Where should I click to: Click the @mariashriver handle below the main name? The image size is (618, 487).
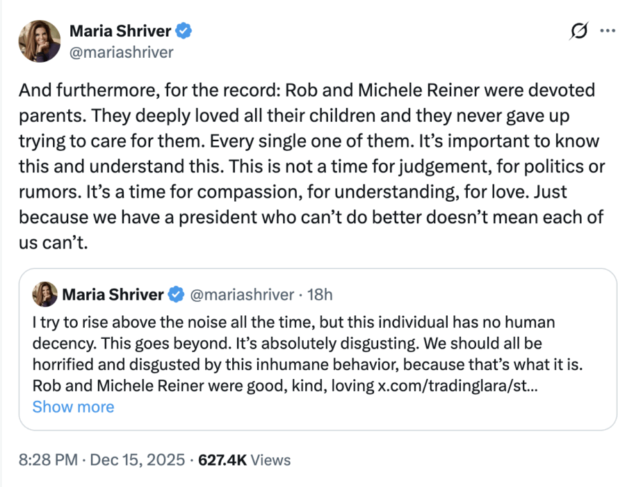[121, 52]
